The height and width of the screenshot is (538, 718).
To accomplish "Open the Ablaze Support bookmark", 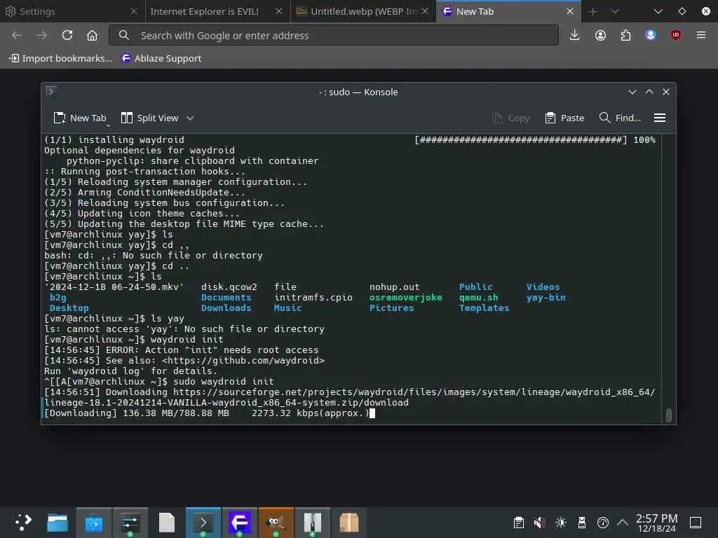I will click(161, 58).
